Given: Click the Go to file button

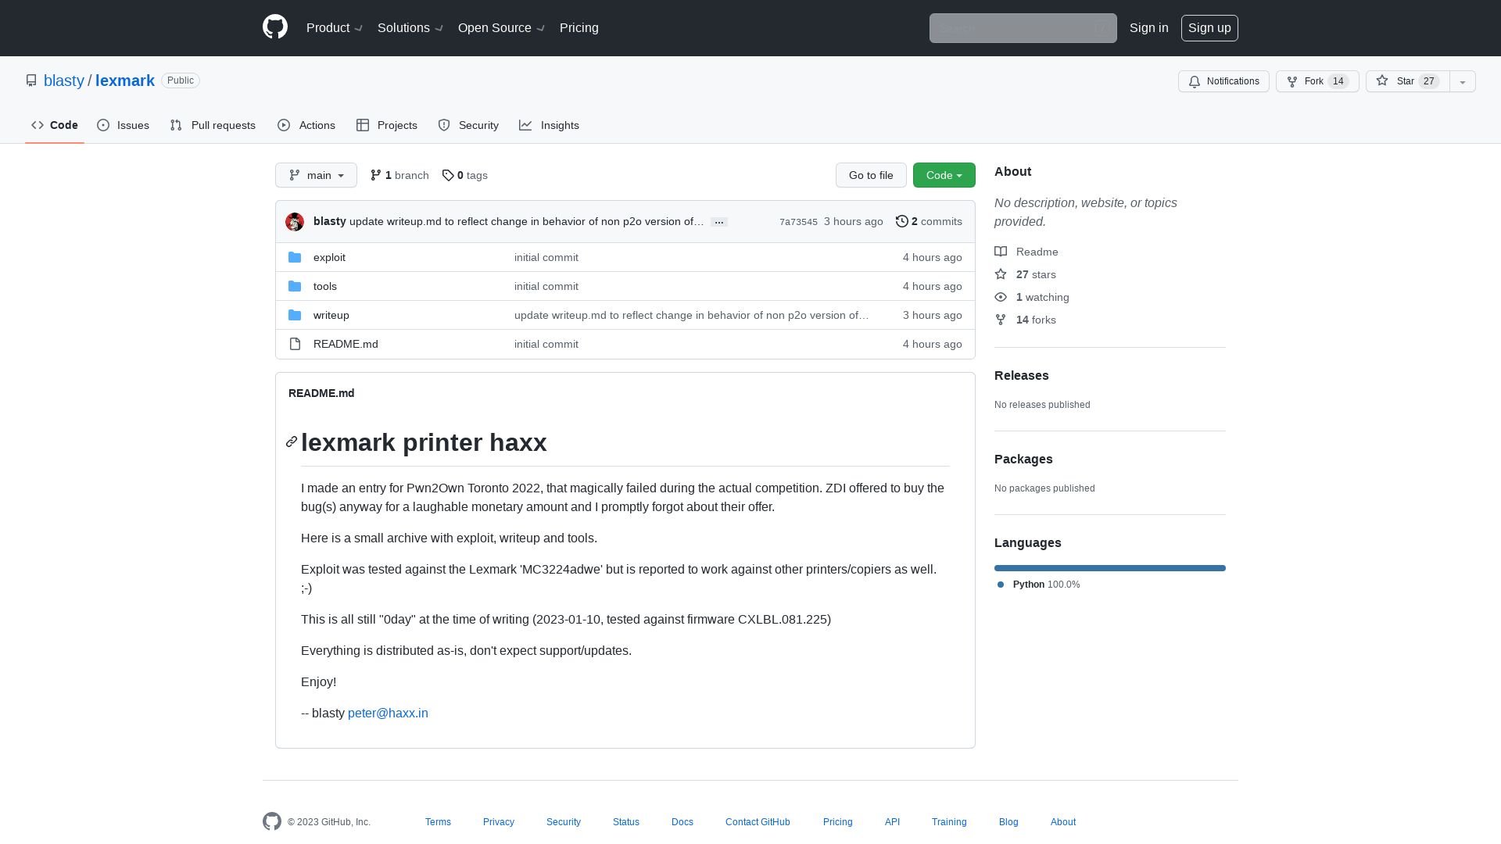Looking at the screenshot, I should (871, 174).
